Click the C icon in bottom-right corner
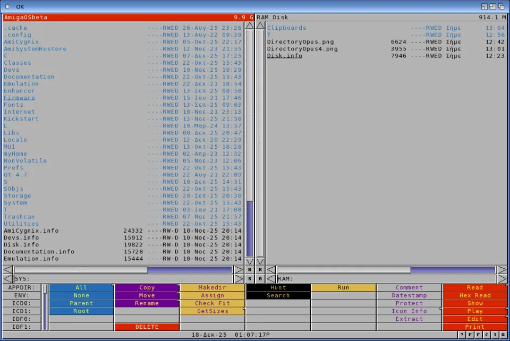Image resolution: width=510 pixels, height=341 pixels. point(487,335)
